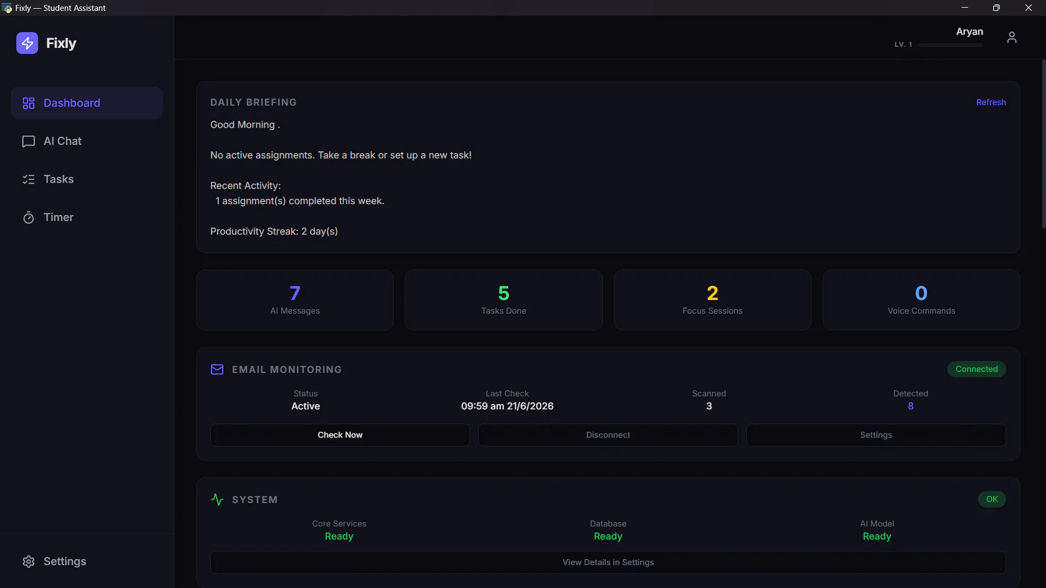
Task: Click the Fixly brand name
Action: click(x=61, y=43)
